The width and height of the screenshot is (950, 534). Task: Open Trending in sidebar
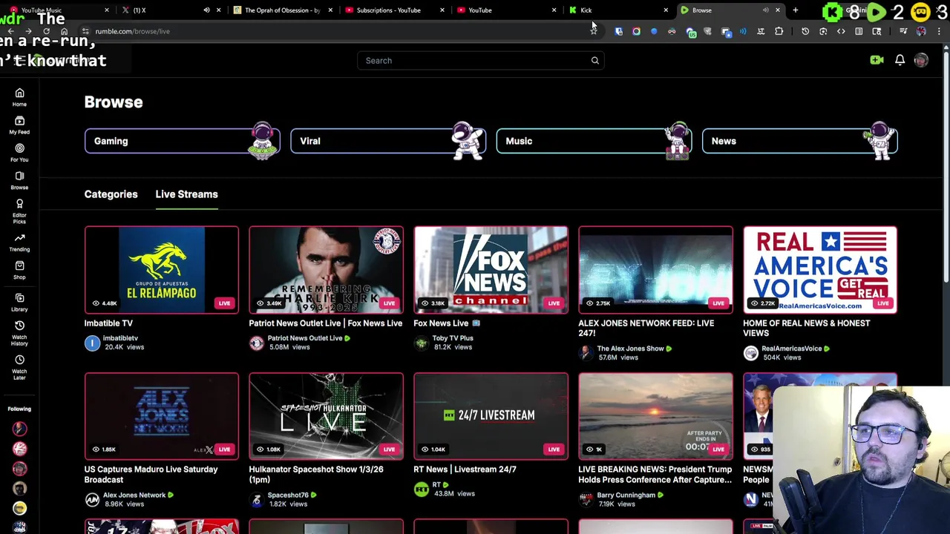click(x=19, y=243)
